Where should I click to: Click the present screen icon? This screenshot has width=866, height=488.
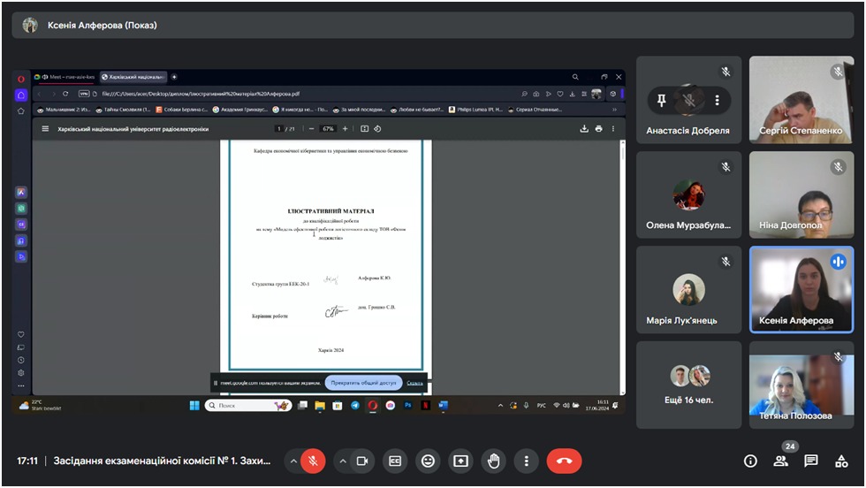click(x=460, y=461)
